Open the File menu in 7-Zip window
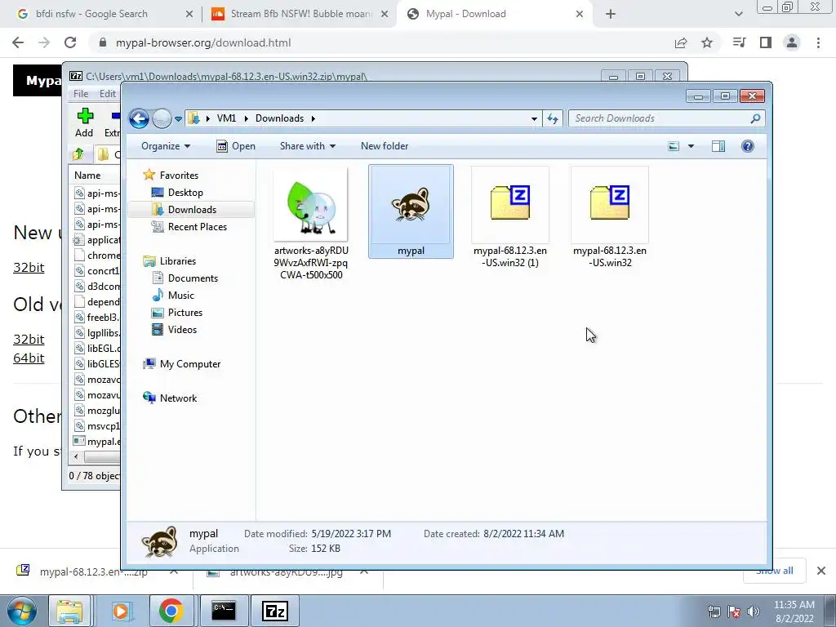The width and height of the screenshot is (836, 627). [81, 93]
